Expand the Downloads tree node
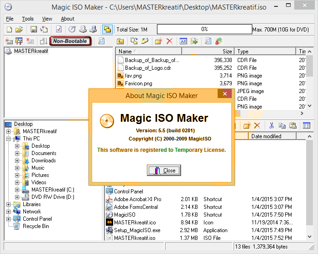Image resolution: width=318 pixels, height=254 pixels. pyautogui.click(x=17, y=161)
